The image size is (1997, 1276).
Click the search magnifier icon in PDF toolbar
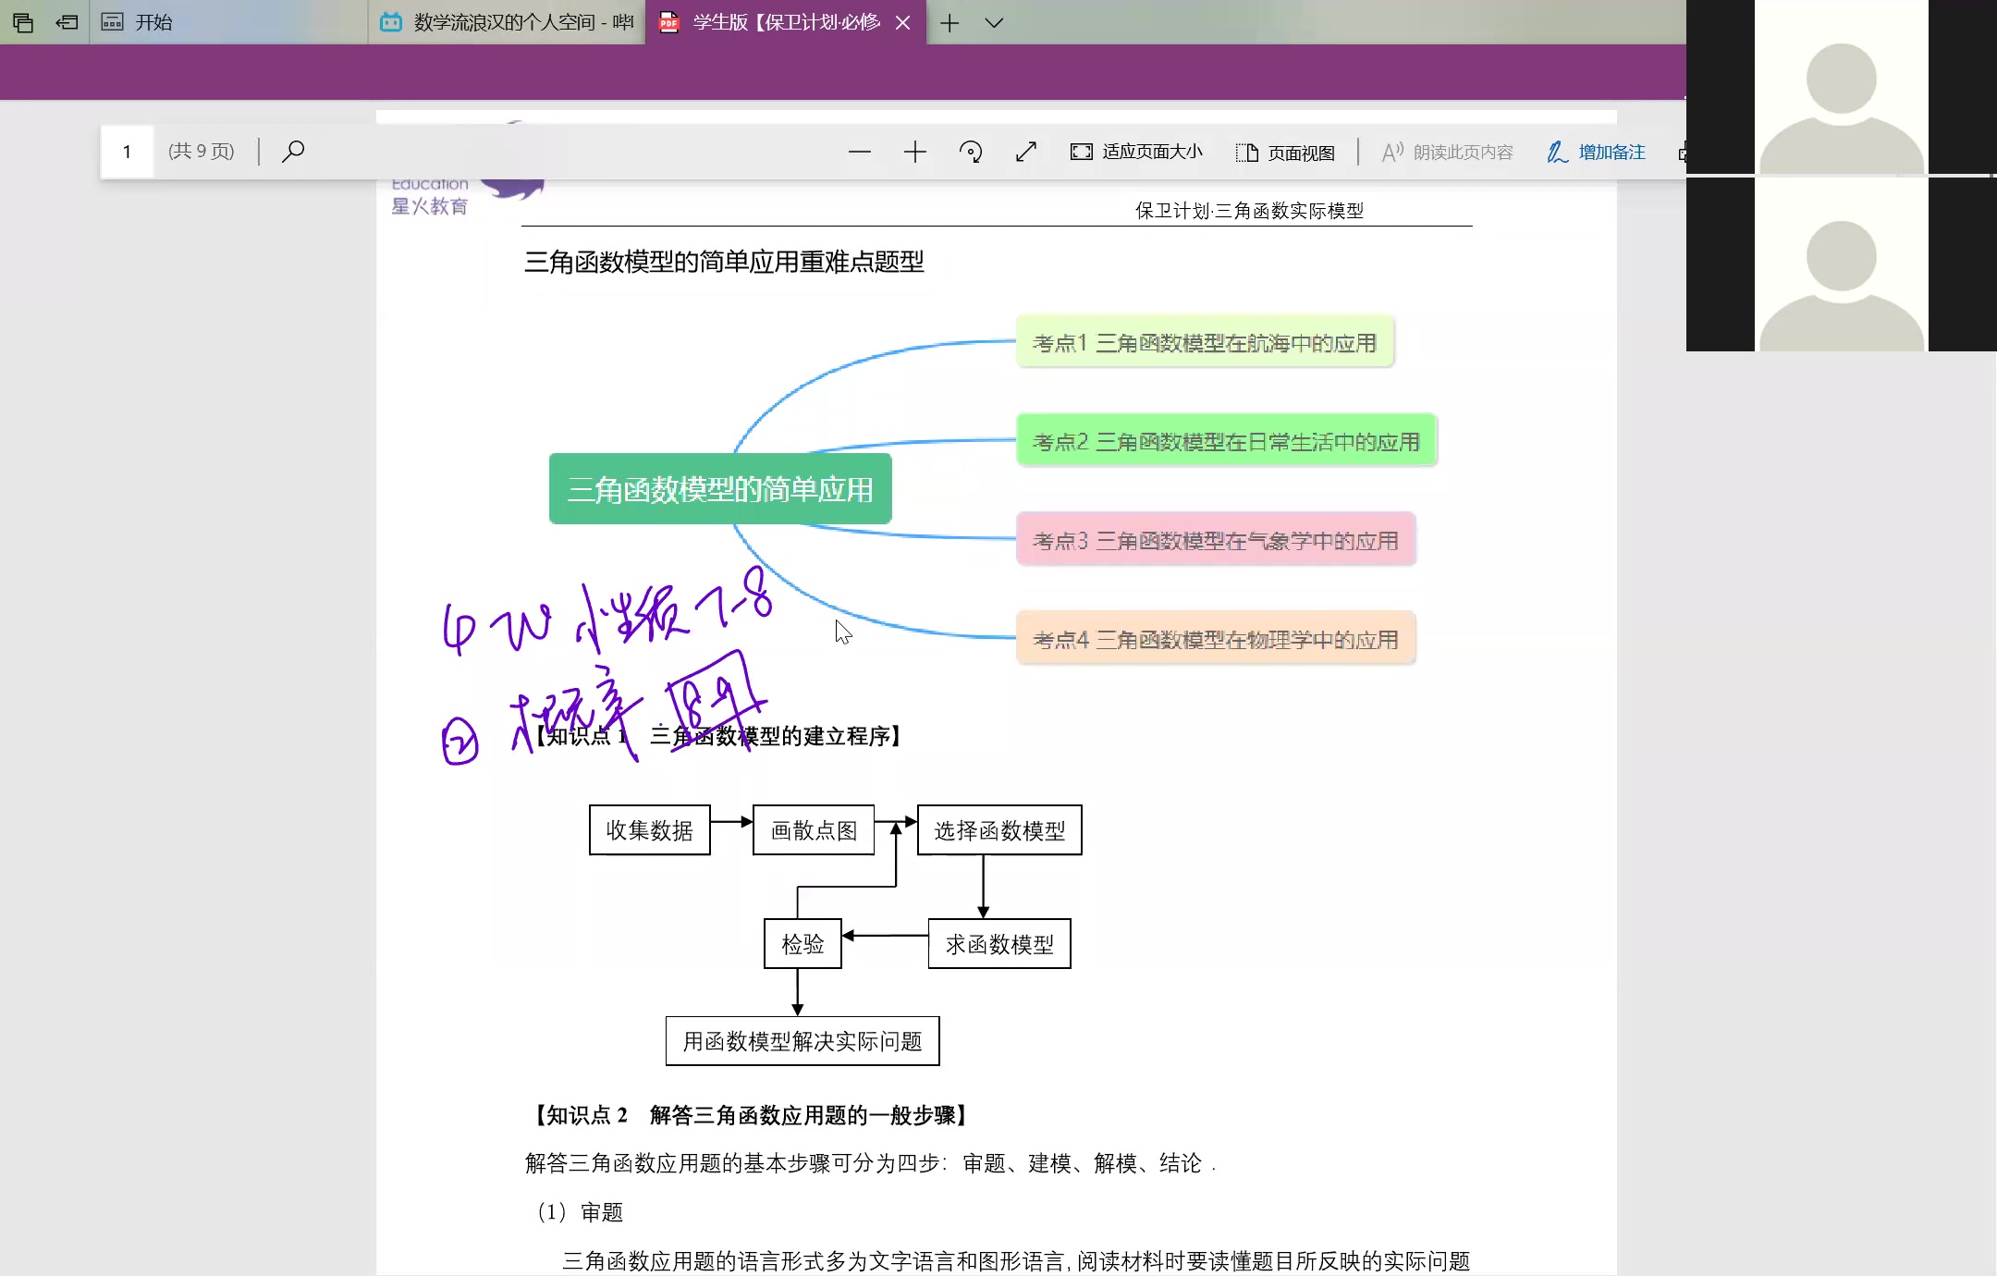coord(293,151)
